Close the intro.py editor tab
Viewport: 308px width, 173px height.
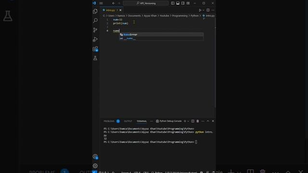pos(120,10)
